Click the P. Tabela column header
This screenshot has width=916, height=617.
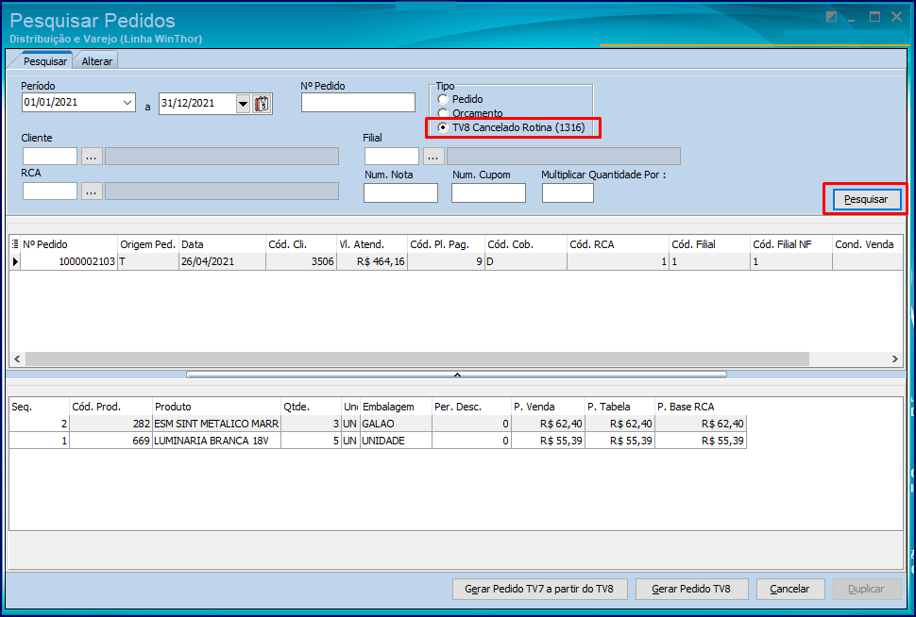pyautogui.click(x=619, y=407)
